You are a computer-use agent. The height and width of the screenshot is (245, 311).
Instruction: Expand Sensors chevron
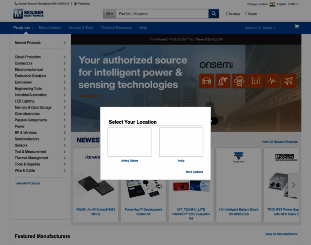pyautogui.click(x=65, y=145)
